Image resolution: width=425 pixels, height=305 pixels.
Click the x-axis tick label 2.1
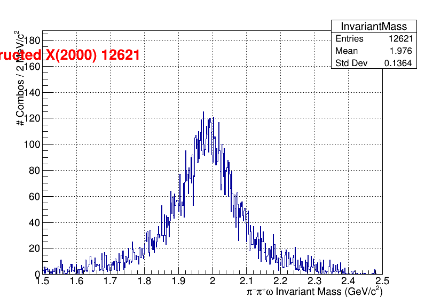[x=246, y=281]
